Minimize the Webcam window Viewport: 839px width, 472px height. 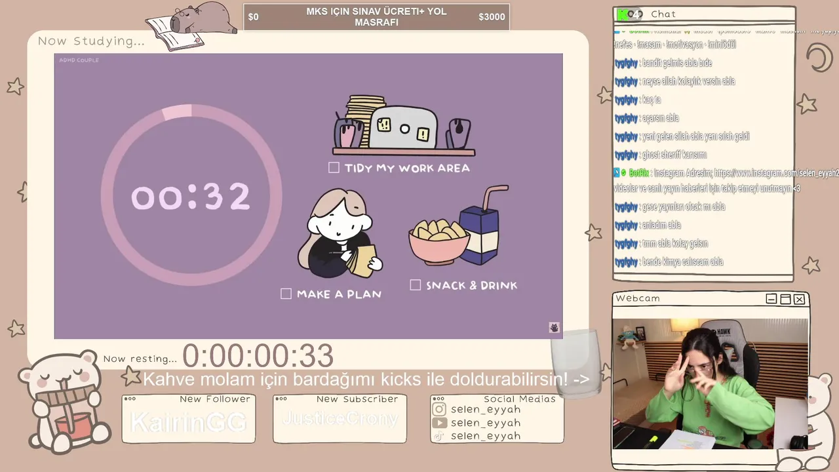coord(771,299)
